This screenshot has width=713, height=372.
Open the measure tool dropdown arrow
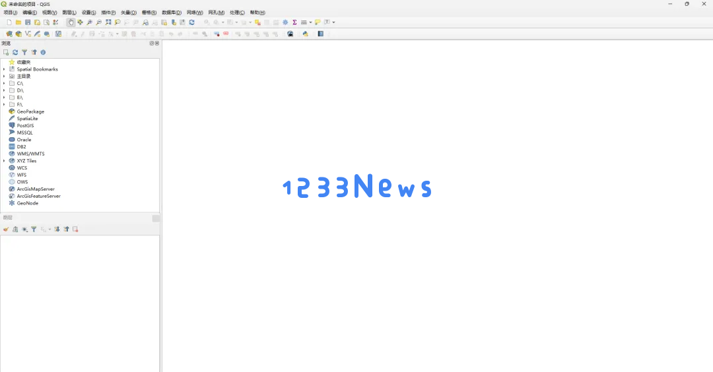coord(310,22)
